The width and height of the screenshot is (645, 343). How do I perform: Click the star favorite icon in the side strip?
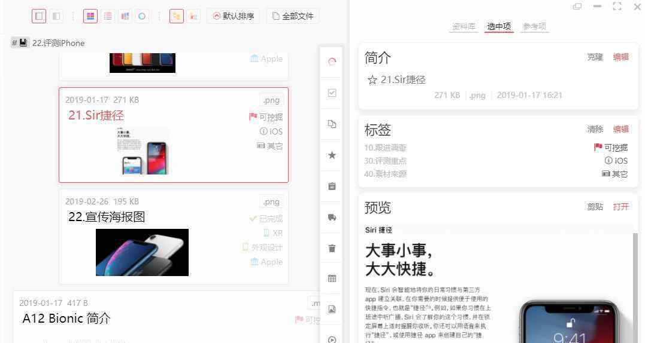pos(332,155)
